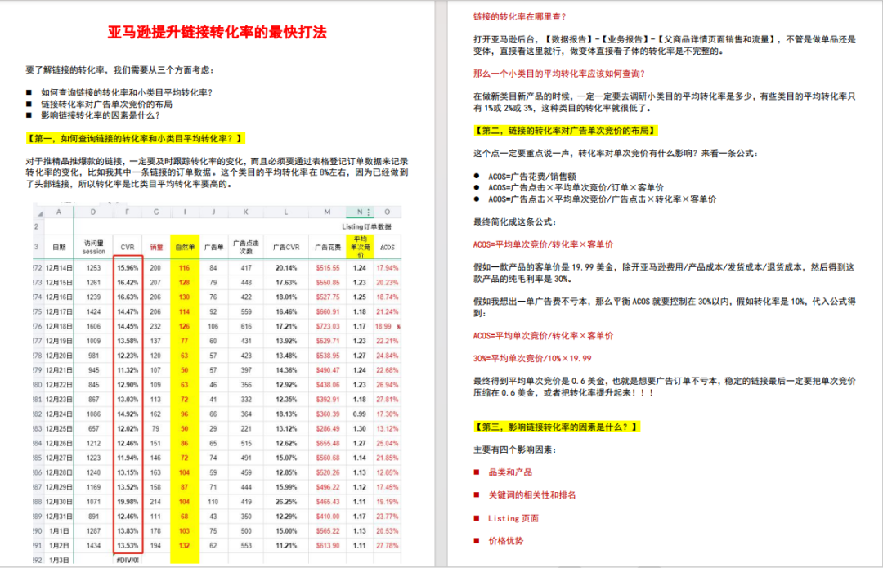883x568 pixels.
Task: Click the red bullet 价格优势
Action: point(506,540)
